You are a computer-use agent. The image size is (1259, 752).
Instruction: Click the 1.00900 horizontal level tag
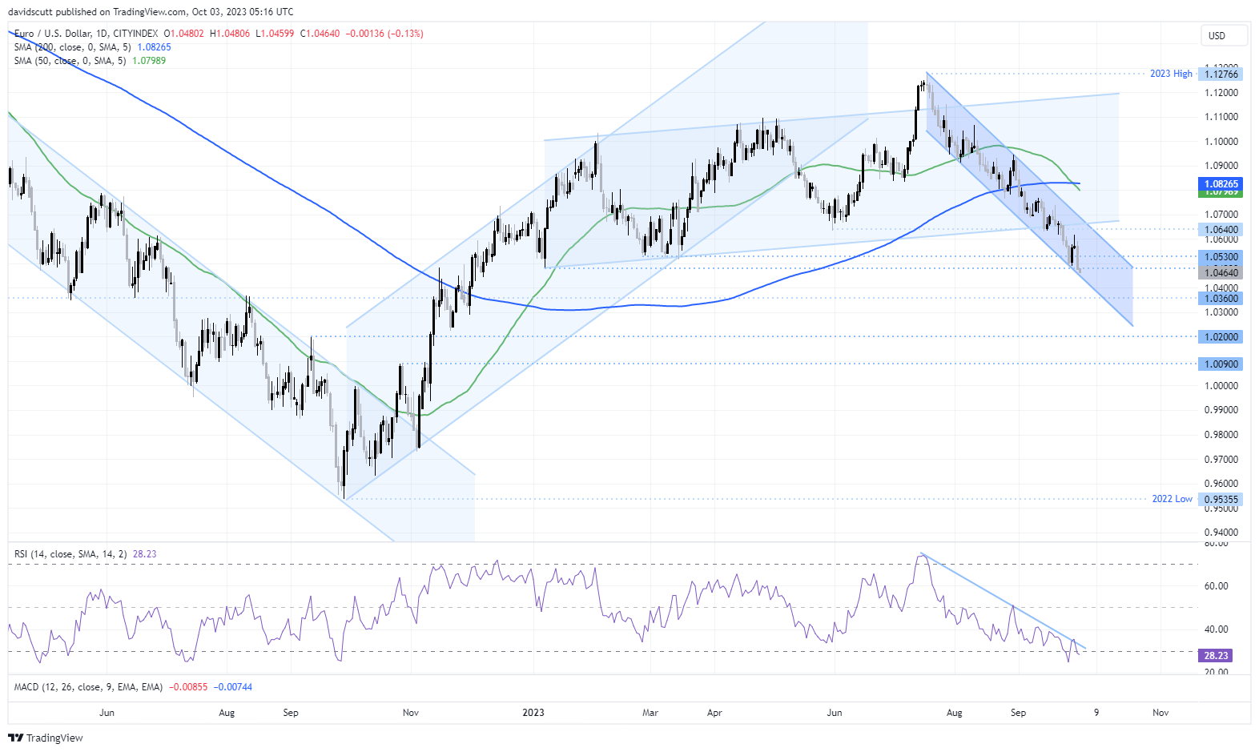click(1221, 364)
